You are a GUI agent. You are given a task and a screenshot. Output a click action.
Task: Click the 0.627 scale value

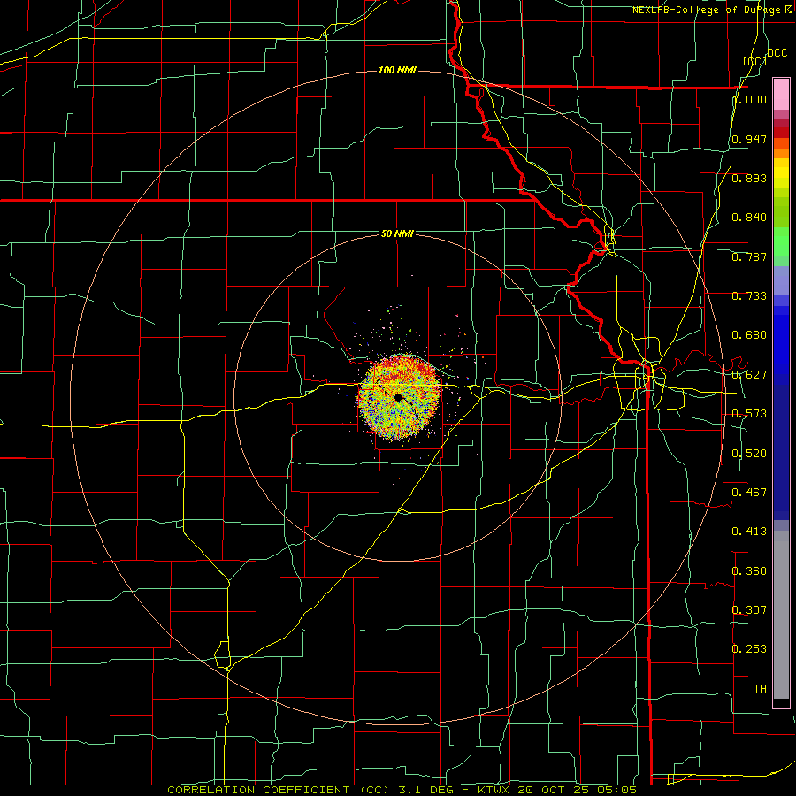(x=749, y=375)
